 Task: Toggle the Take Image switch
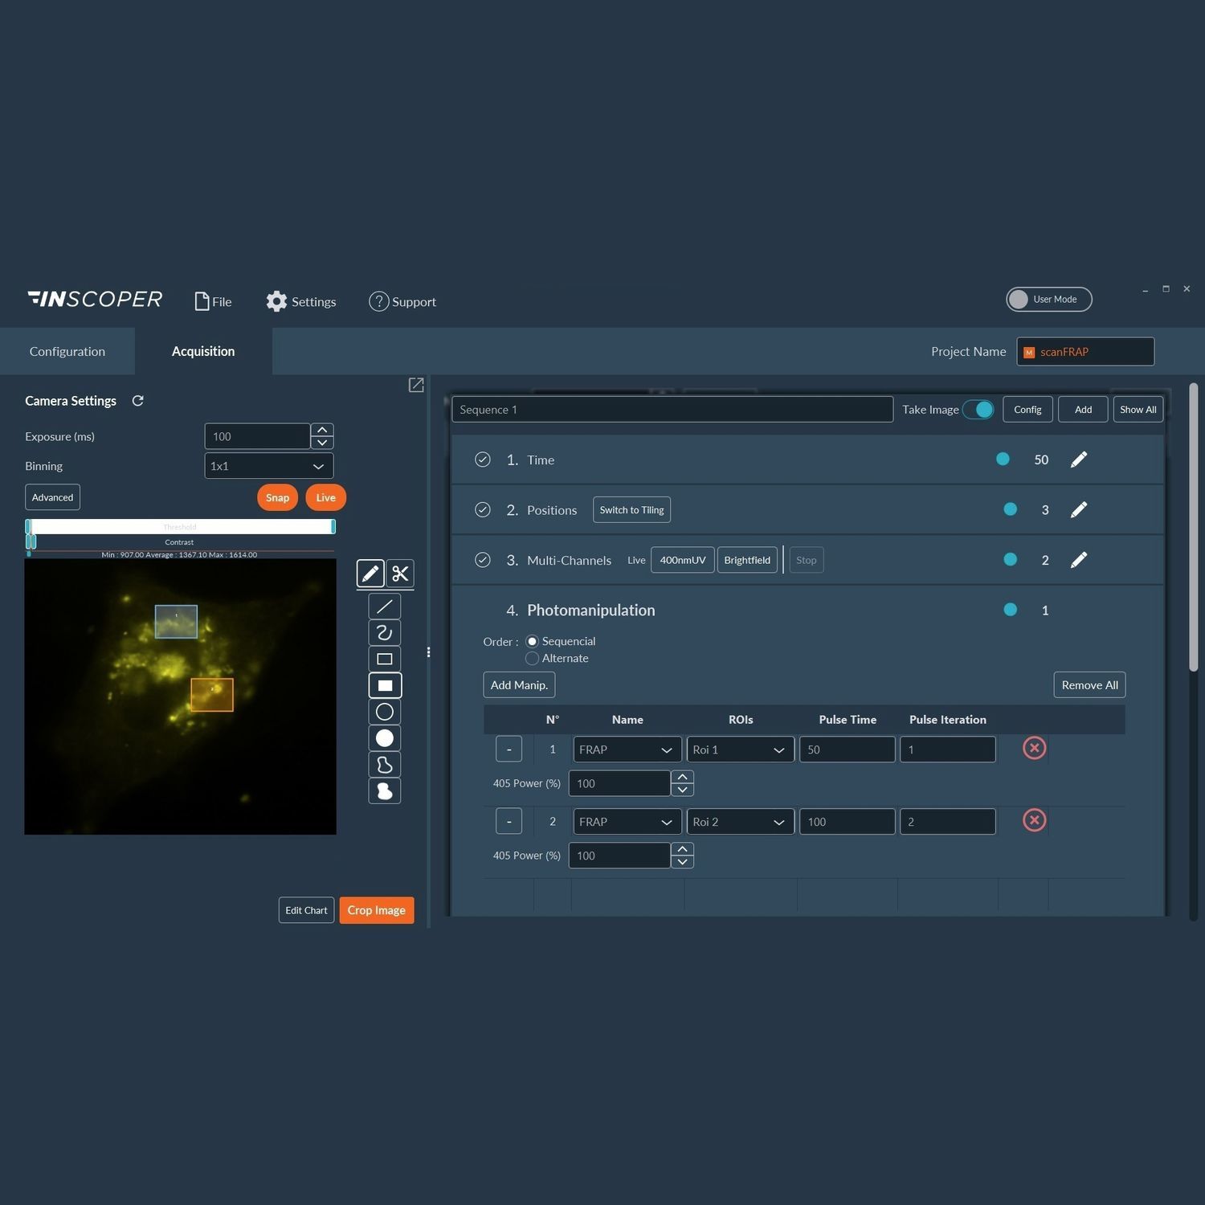tap(978, 409)
